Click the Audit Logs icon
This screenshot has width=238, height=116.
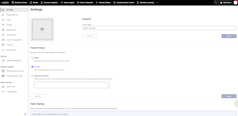click(3, 87)
